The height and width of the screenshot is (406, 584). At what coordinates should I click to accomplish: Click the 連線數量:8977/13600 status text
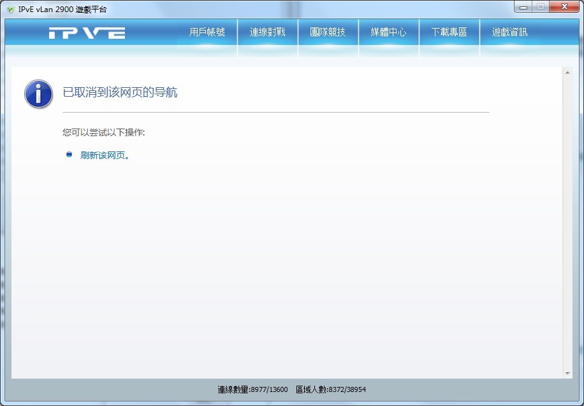coord(252,389)
